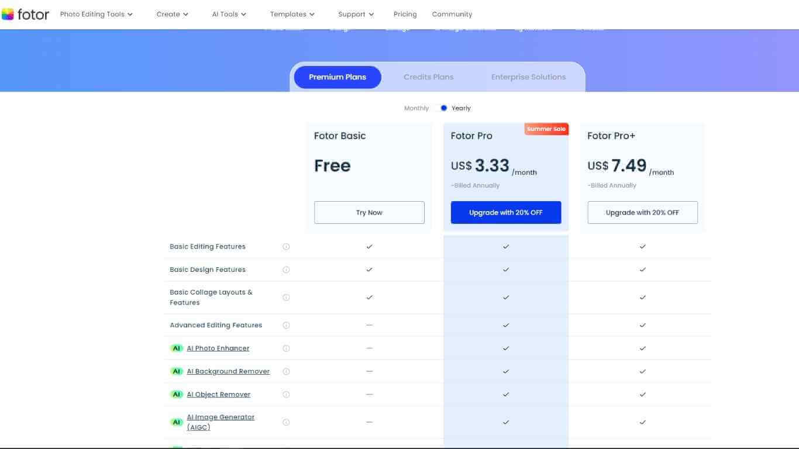799x449 pixels.
Task: Open the Pricing page
Action: 405,14
